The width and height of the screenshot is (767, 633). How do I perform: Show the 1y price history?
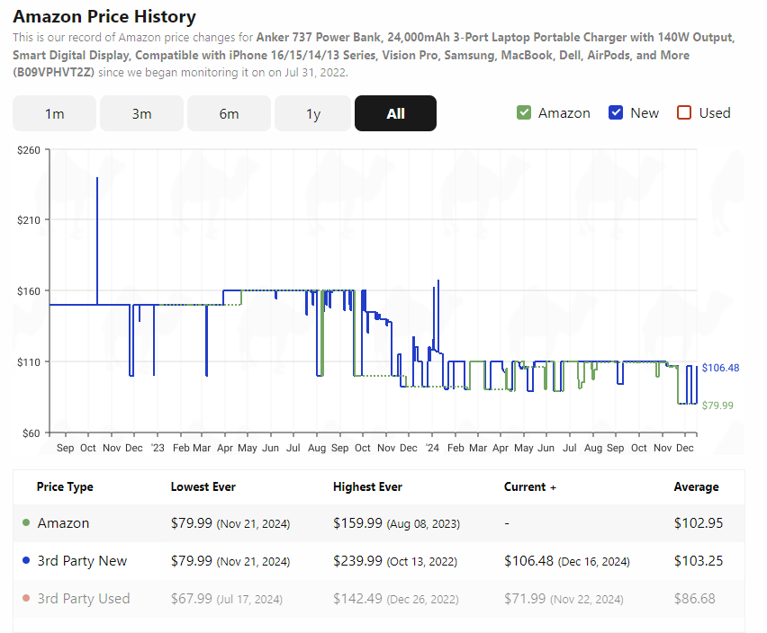click(313, 113)
